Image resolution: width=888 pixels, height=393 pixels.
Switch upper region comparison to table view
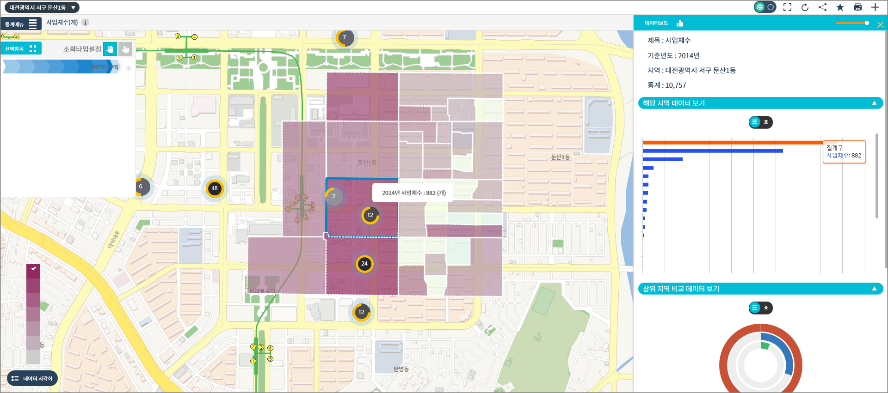pos(766,308)
